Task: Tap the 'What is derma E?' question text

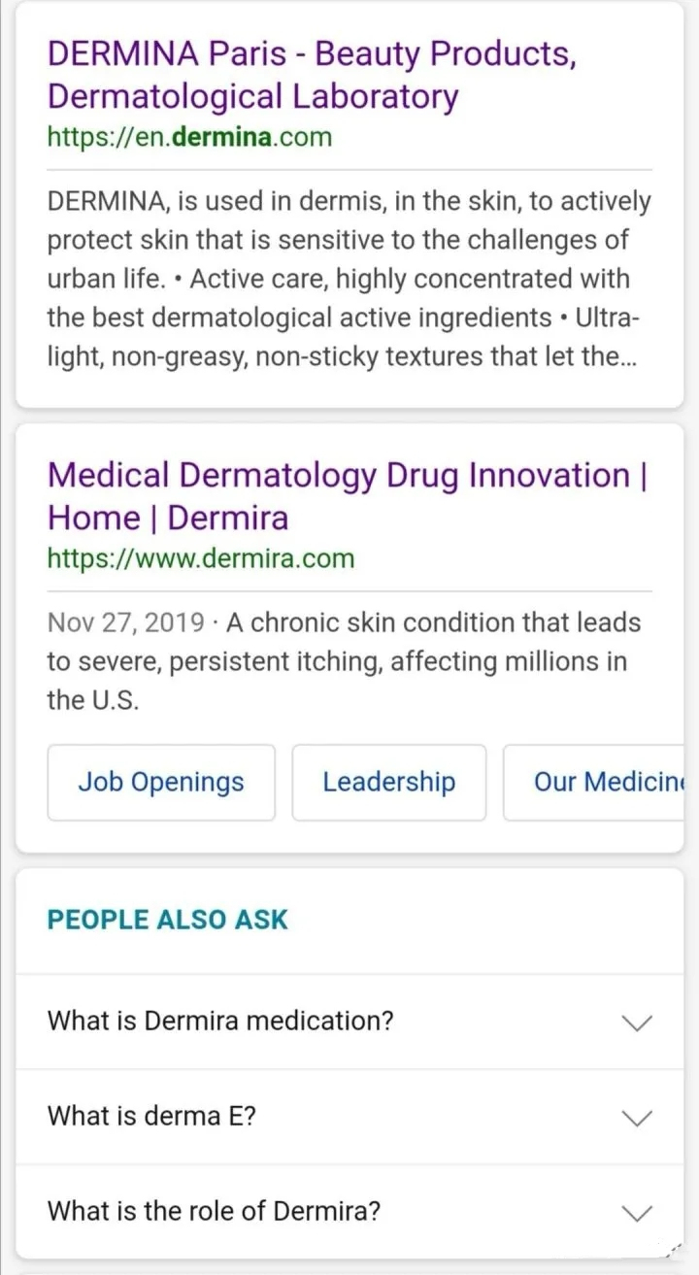Action: click(151, 1117)
